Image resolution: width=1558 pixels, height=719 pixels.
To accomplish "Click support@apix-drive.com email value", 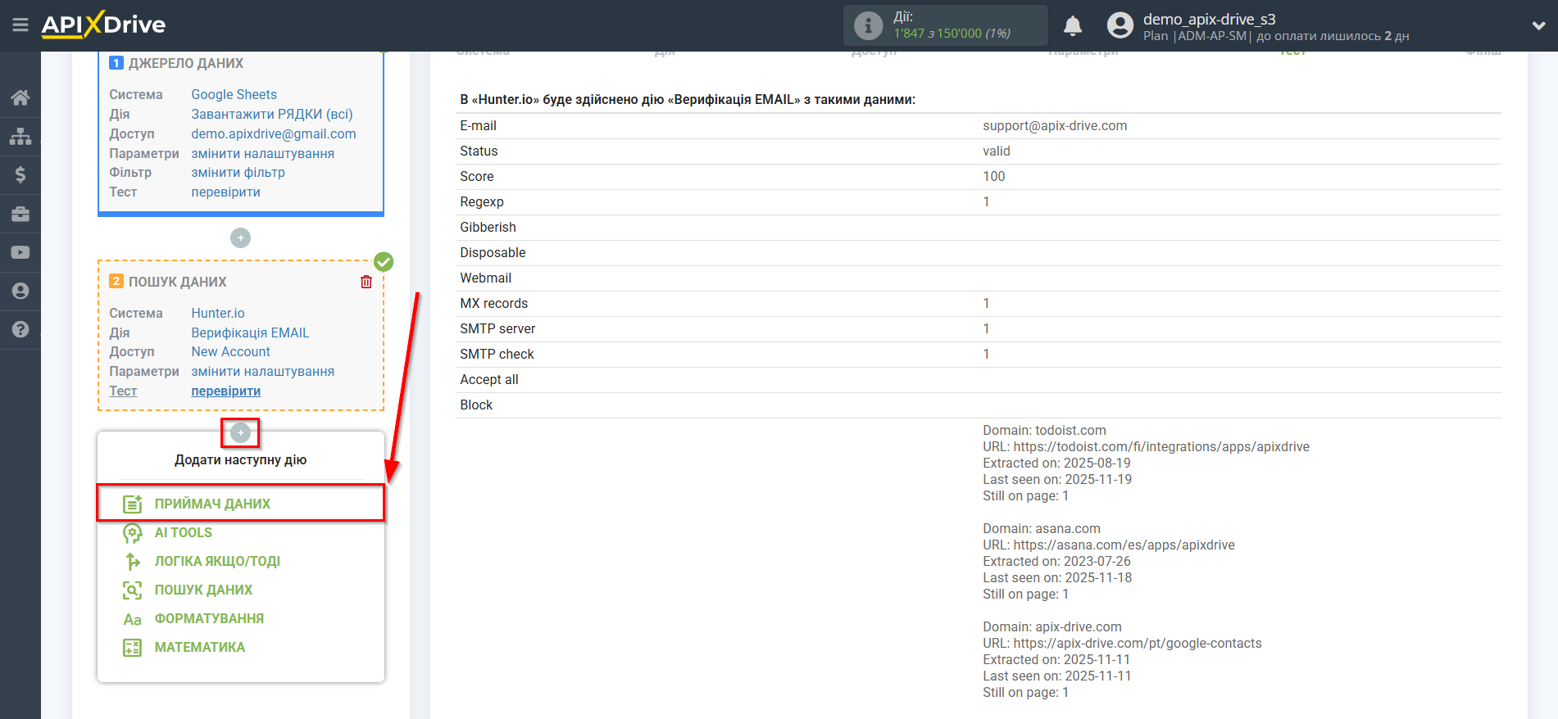I will 1055,125.
